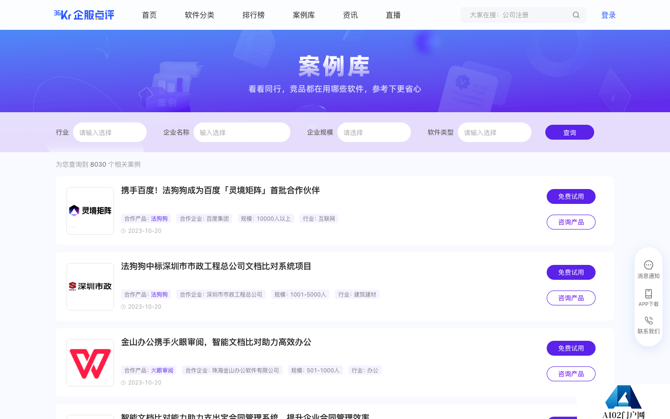Click 法狗狗 product tag in 深圳市政 case
The image size is (670, 419).
point(159,295)
